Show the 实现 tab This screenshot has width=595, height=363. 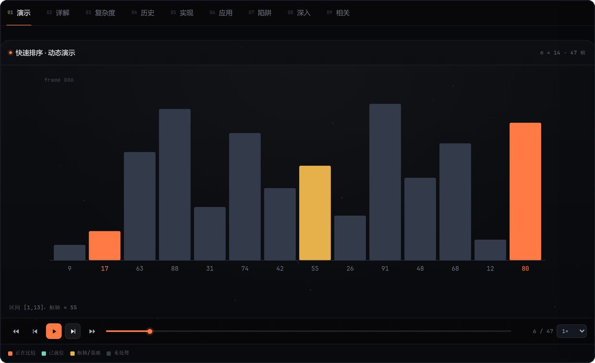182,13
